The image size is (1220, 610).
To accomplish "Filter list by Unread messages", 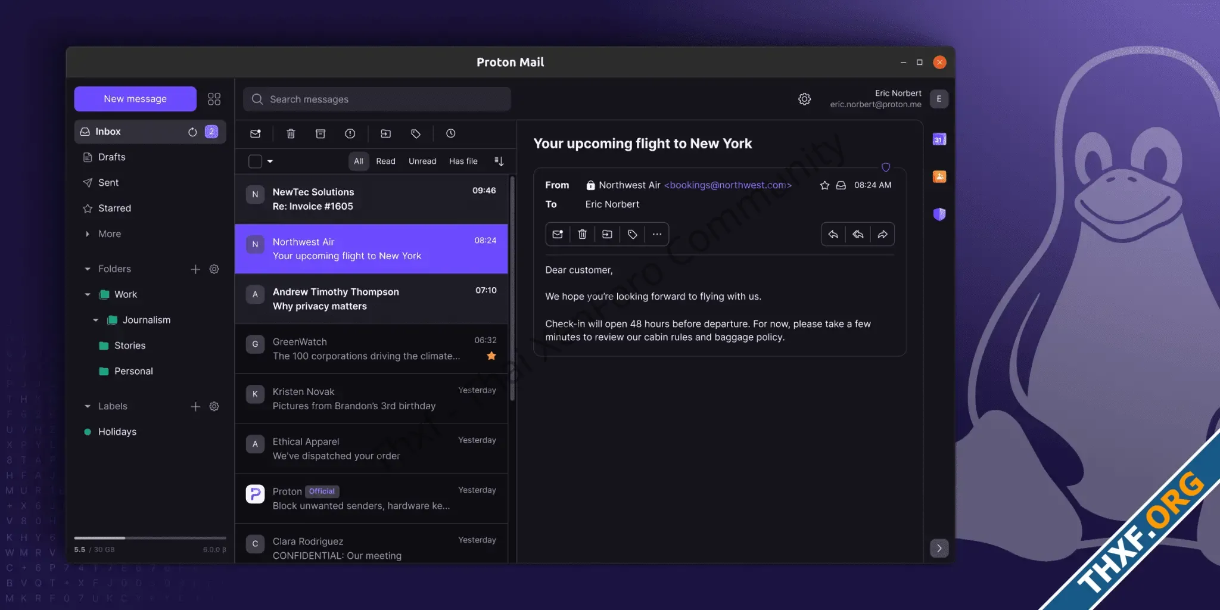I will point(422,161).
